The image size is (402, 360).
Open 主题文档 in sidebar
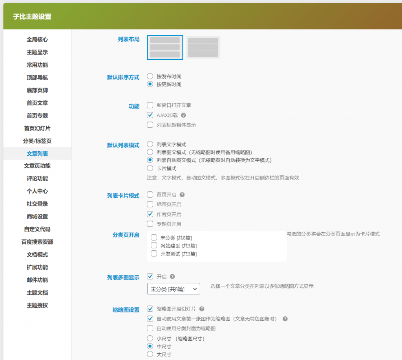pos(37,293)
